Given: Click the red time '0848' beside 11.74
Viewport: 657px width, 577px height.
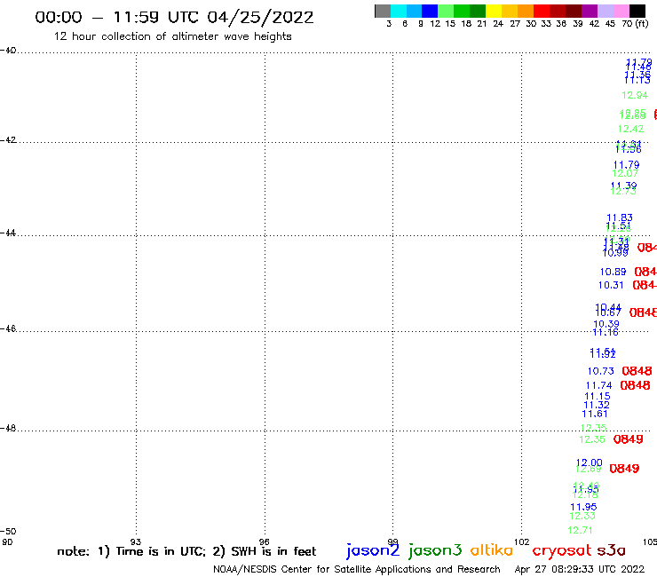Looking at the screenshot, I should [635, 385].
